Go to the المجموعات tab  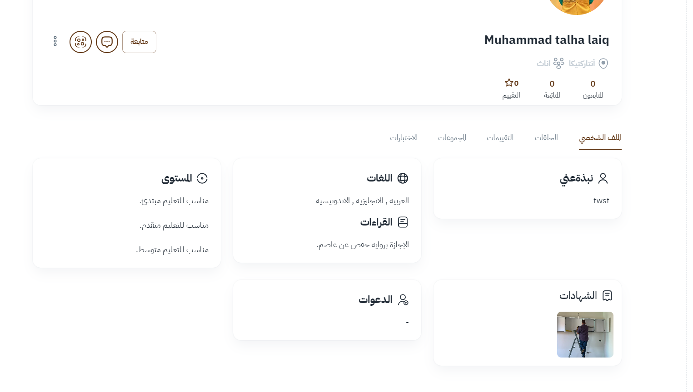point(452,138)
